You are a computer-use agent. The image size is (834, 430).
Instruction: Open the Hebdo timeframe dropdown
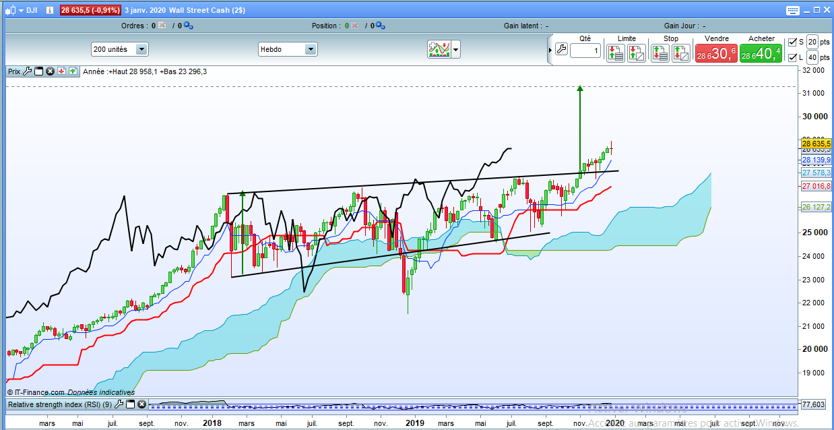[x=310, y=49]
